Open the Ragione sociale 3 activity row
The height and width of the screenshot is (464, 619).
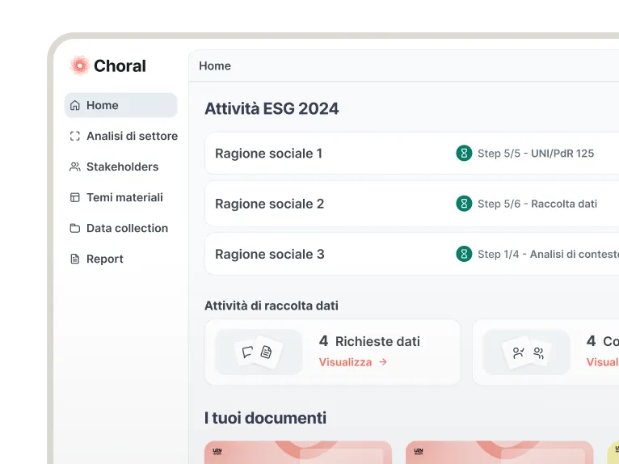[x=412, y=254]
